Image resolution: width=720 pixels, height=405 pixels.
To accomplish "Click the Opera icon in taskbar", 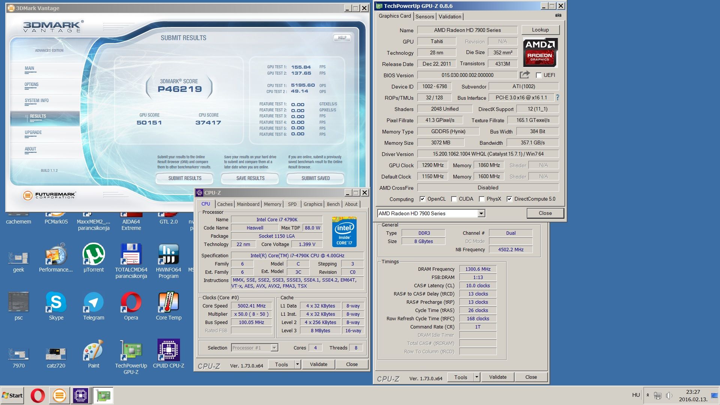I will [37, 395].
